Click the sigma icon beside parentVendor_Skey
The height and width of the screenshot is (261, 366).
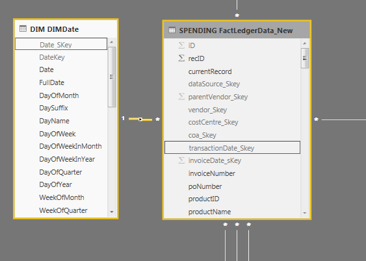coord(181,97)
